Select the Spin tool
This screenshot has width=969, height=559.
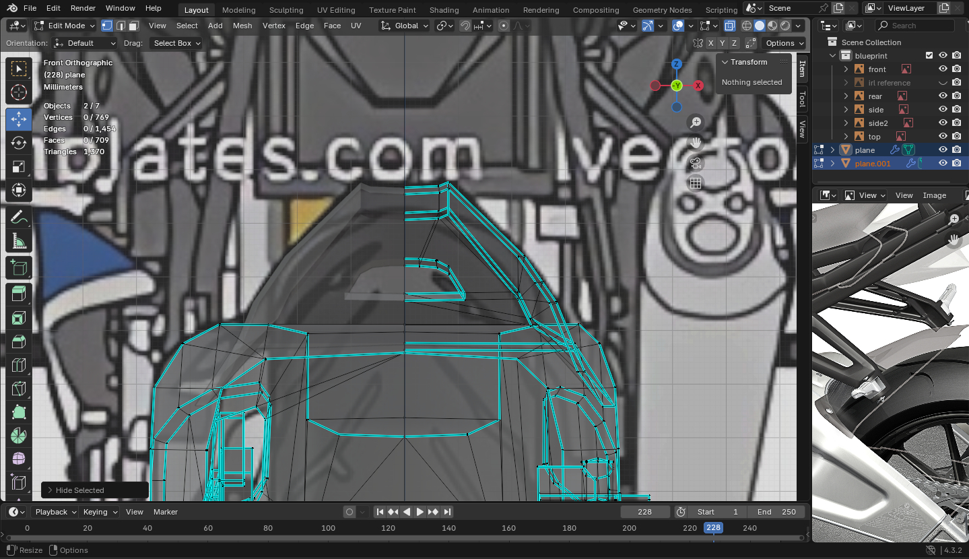[x=19, y=436]
